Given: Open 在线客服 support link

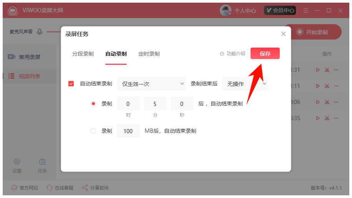Looking at the screenshot, I should click(60, 188).
